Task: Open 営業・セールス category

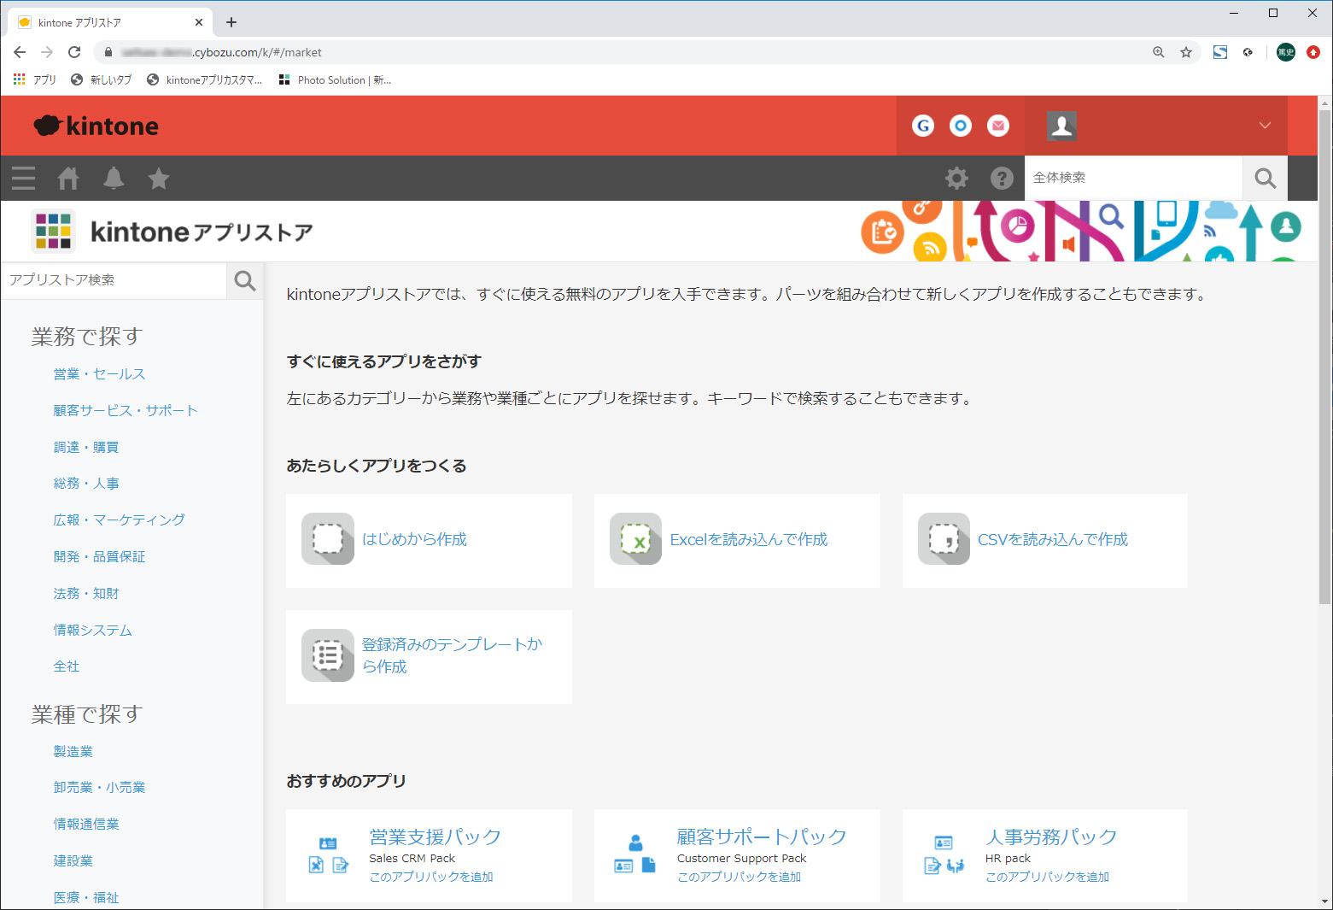Action: pyautogui.click(x=99, y=374)
